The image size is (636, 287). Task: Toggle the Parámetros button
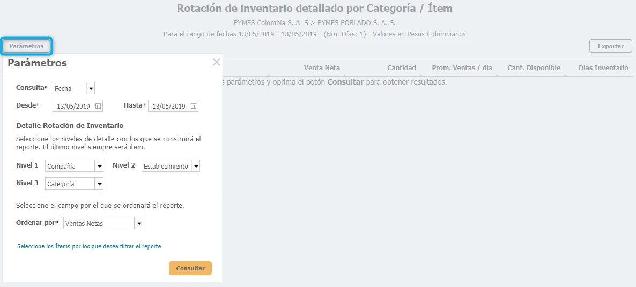(x=26, y=46)
